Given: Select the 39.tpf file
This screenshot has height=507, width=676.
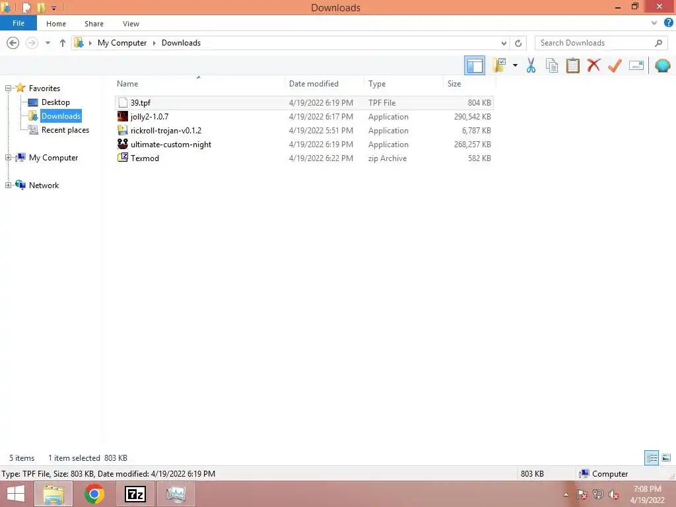Looking at the screenshot, I should tap(304, 102).
